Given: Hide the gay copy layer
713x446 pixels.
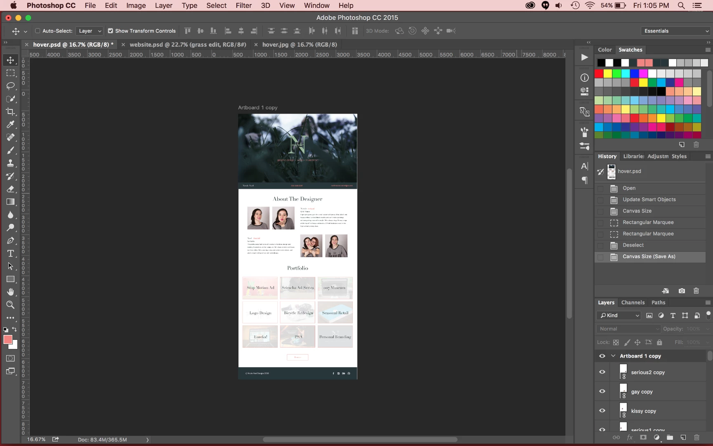Looking at the screenshot, I should point(602,391).
